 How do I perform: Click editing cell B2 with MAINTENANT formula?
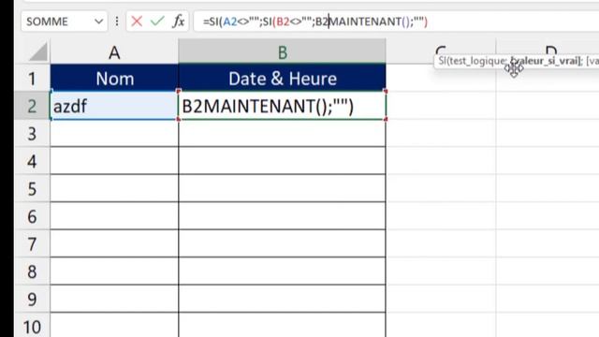[x=283, y=106]
